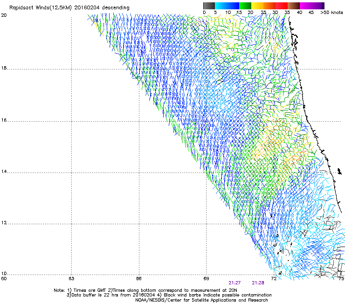Click the latitude '18' axis label

(x=4, y=68)
